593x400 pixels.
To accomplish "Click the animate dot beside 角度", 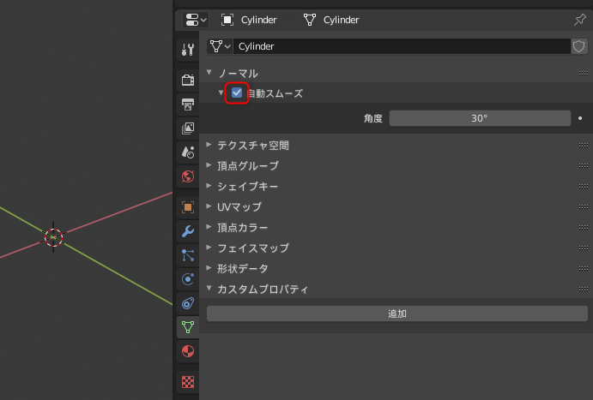I will click(x=580, y=118).
